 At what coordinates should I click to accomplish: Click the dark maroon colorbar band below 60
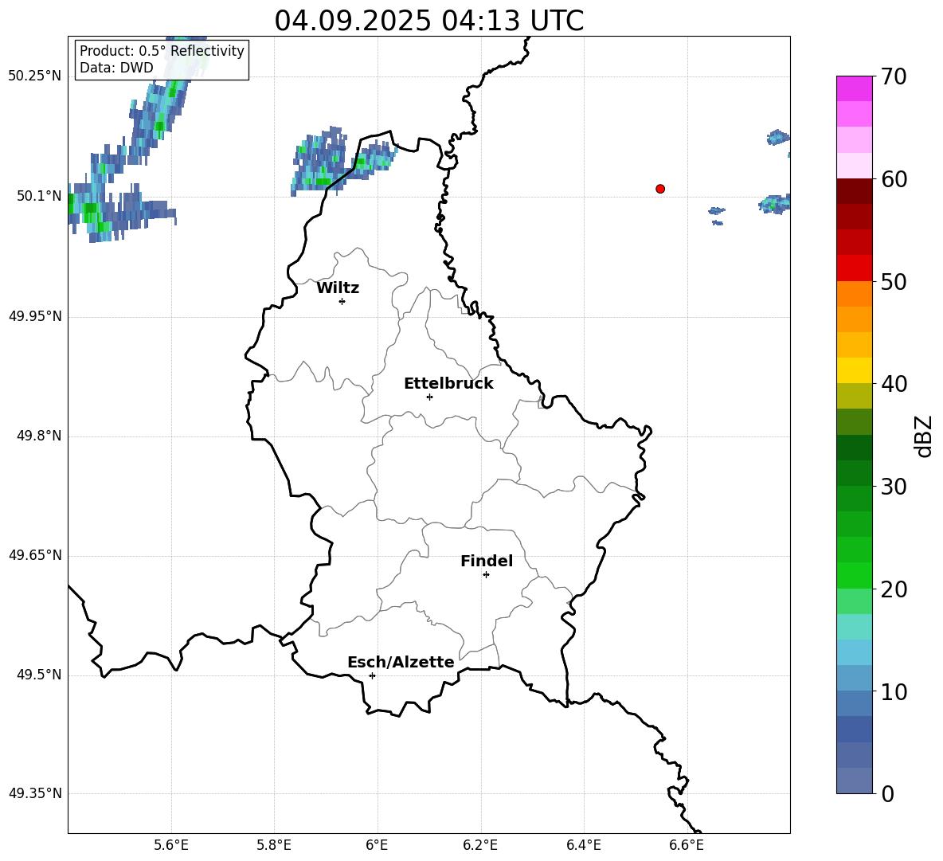[854, 191]
